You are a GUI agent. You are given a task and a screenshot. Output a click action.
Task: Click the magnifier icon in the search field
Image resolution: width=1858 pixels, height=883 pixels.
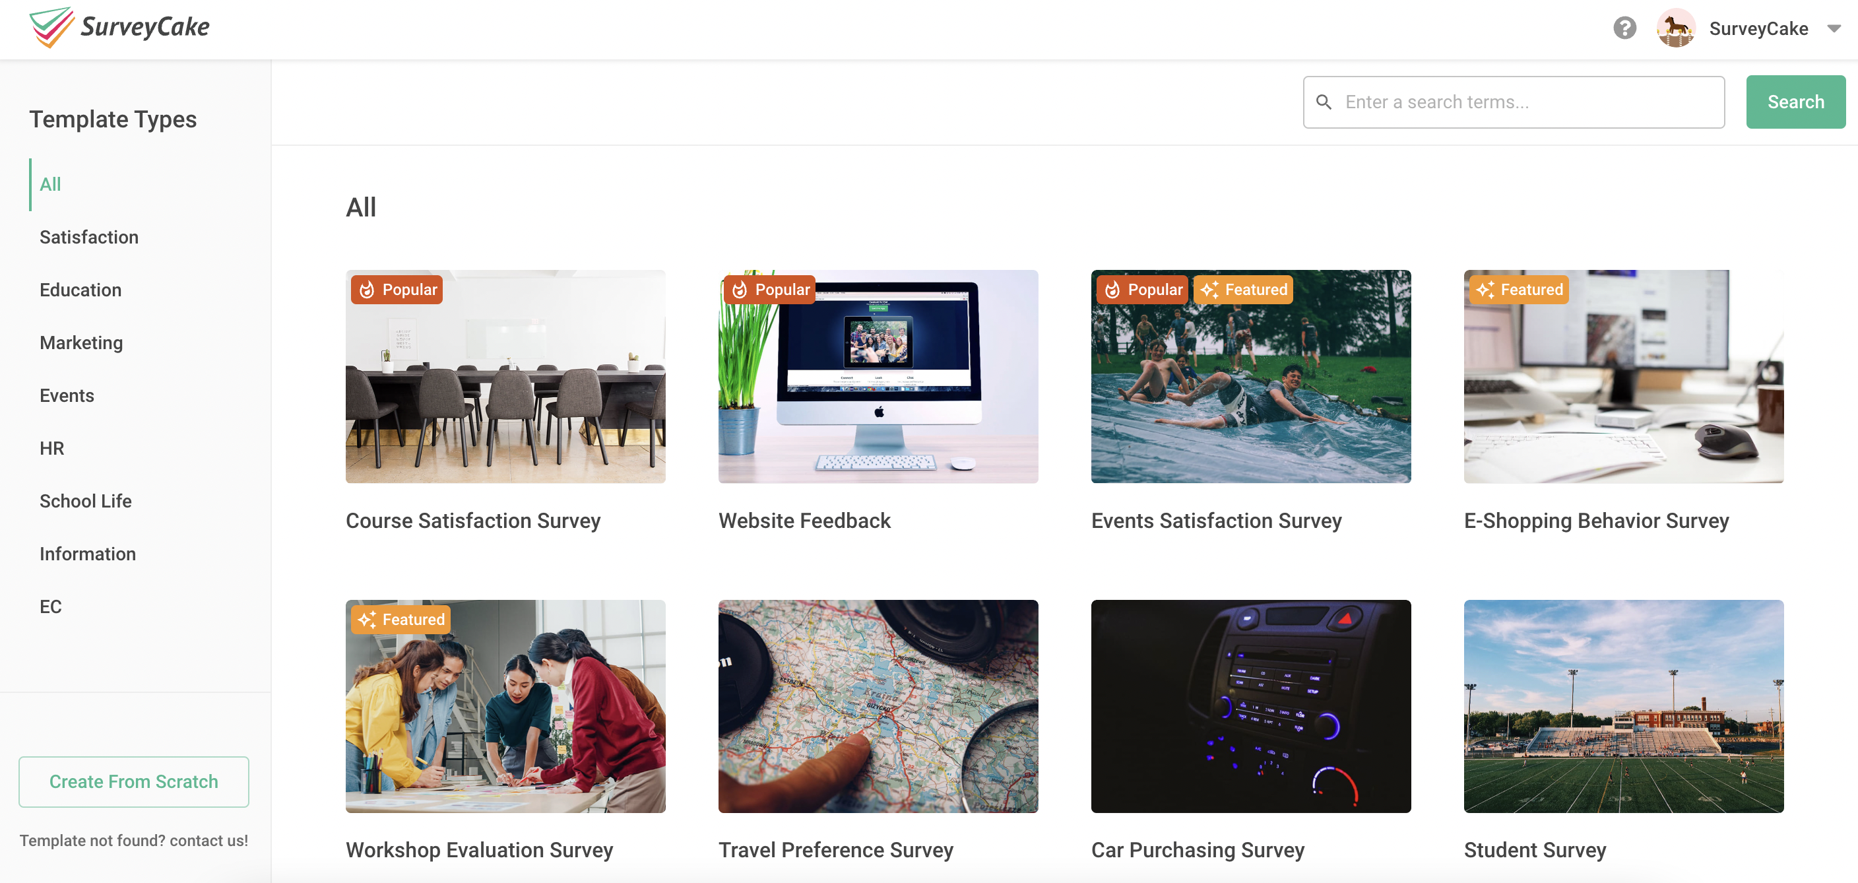point(1326,102)
